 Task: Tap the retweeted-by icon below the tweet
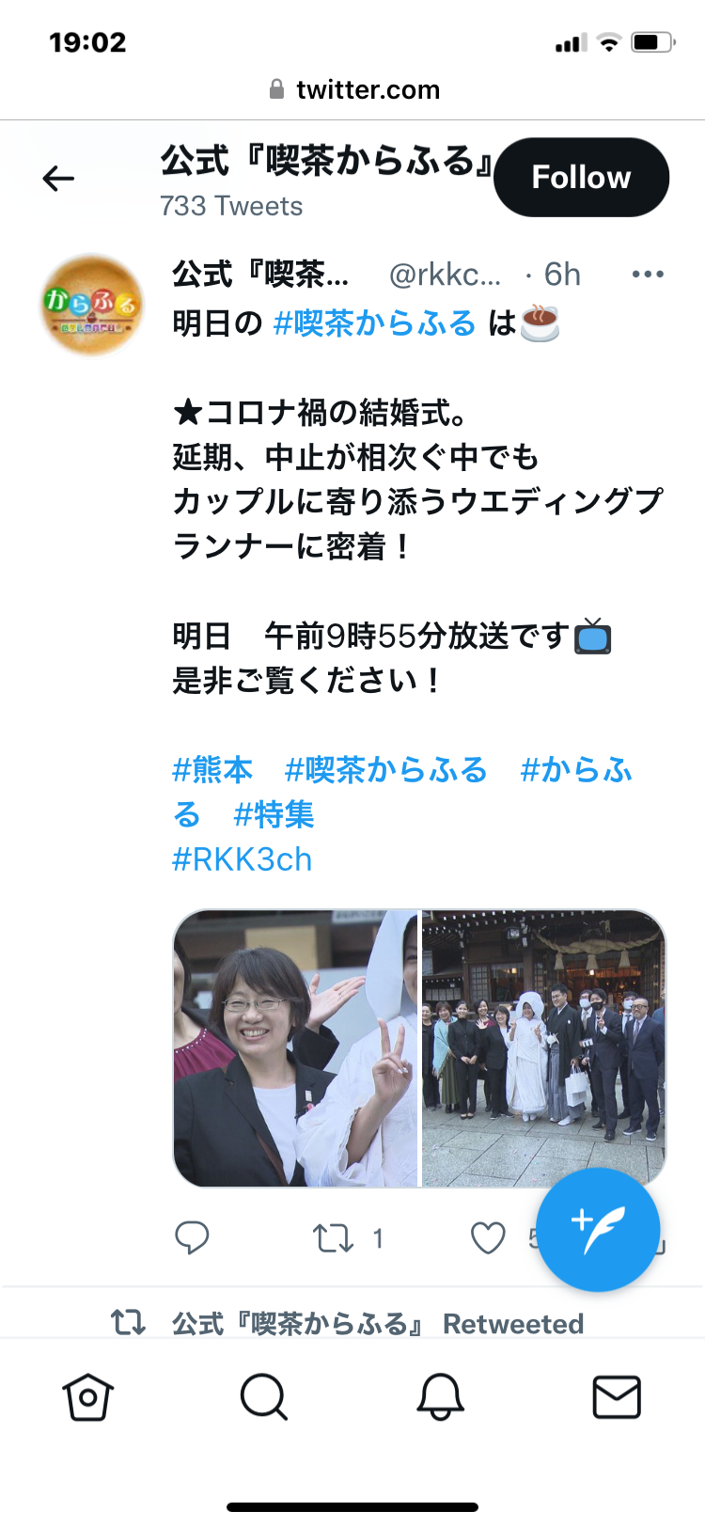(x=128, y=1323)
